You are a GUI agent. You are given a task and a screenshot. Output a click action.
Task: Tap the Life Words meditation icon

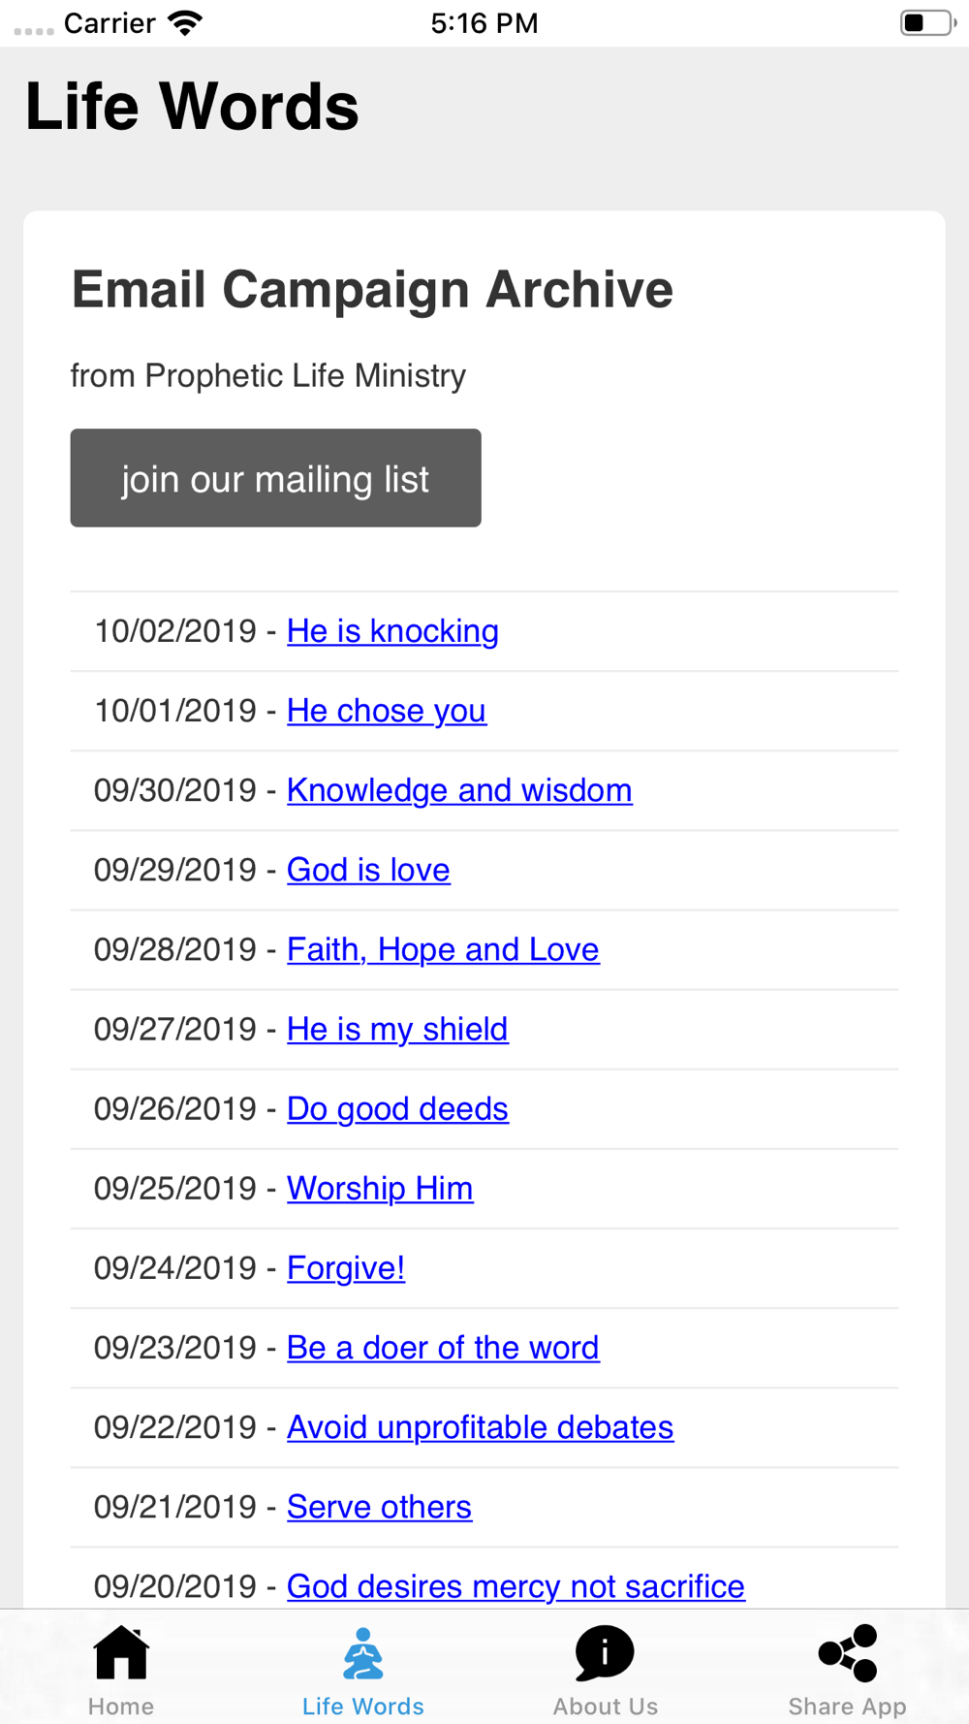pyautogui.click(x=363, y=1653)
